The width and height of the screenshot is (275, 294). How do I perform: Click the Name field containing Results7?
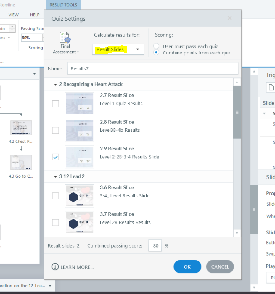153,68
